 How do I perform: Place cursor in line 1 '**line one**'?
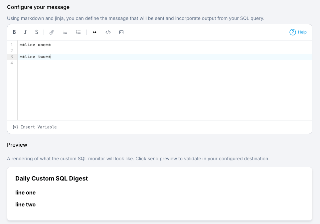35,45
